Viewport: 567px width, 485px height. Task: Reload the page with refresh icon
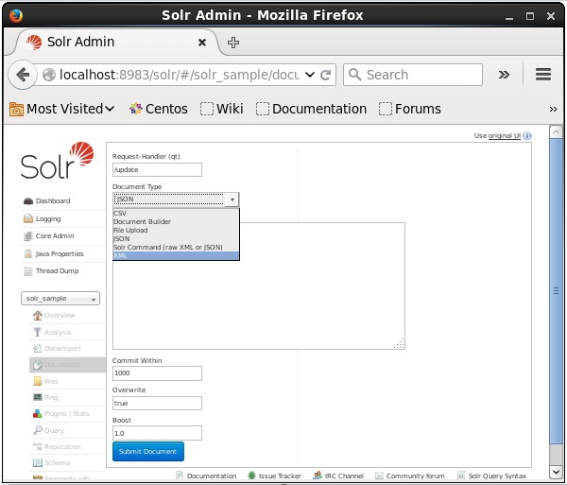(326, 75)
